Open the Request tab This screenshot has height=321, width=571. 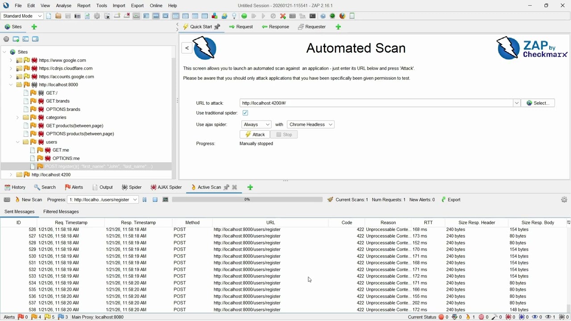point(241,27)
